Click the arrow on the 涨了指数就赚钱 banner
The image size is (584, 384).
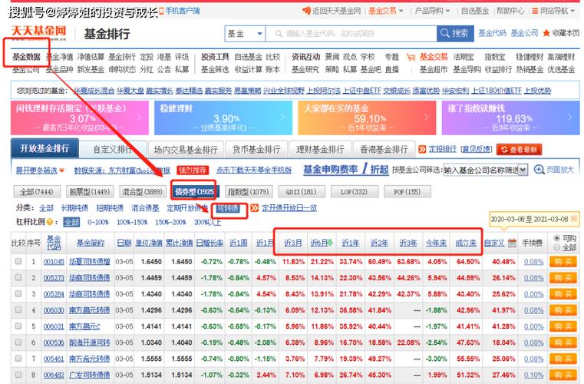click(570, 117)
